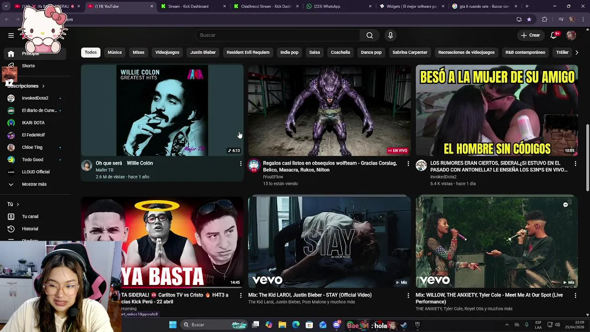
Task: Open LLOUD Official subscription in sidebar
Action: 36,172
